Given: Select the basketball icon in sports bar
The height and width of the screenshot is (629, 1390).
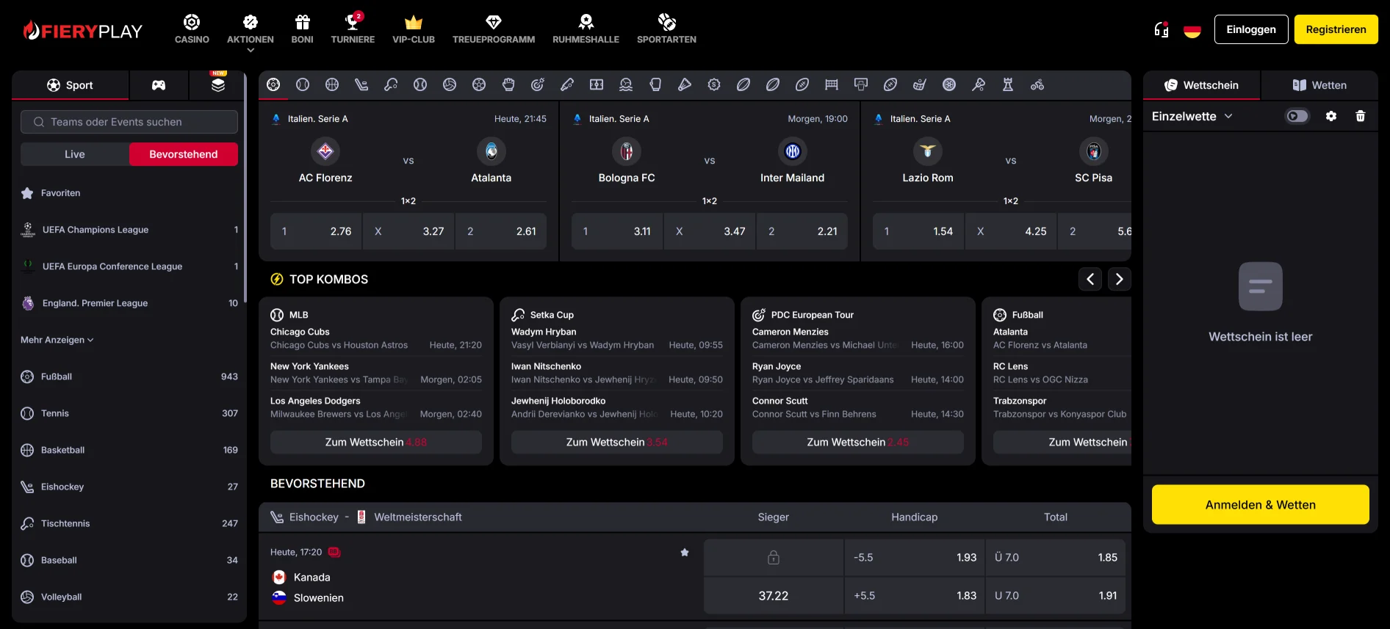Looking at the screenshot, I should tap(332, 84).
